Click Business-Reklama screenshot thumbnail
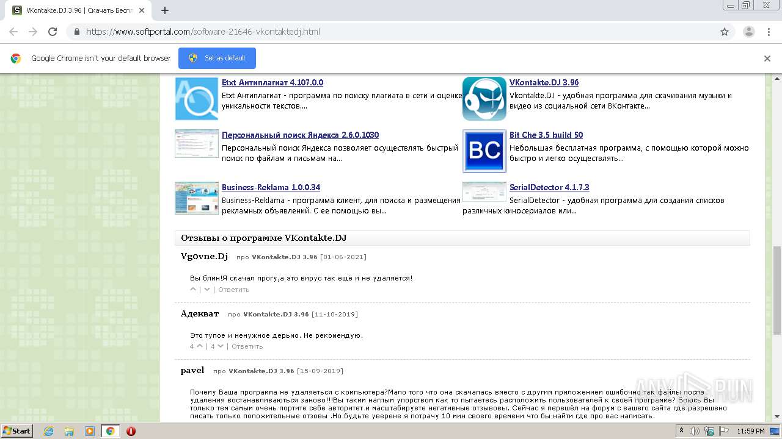782x439 pixels. click(x=197, y=198)
